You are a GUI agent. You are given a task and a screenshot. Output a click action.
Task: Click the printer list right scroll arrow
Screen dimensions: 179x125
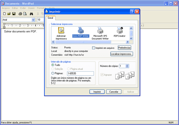[x=127, y=42]
